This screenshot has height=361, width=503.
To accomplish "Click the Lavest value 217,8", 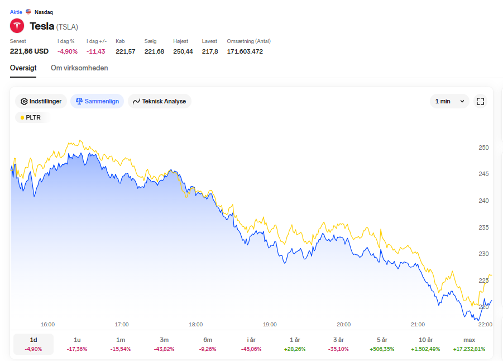I will [x=210, y=51].
